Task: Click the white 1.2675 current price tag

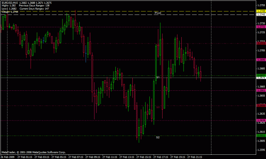Action: (x=261, y=78)
